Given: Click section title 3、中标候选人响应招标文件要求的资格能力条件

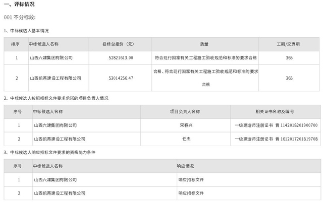Looking at the screenshot, I should pyautogui.click(x=49, y=153).
